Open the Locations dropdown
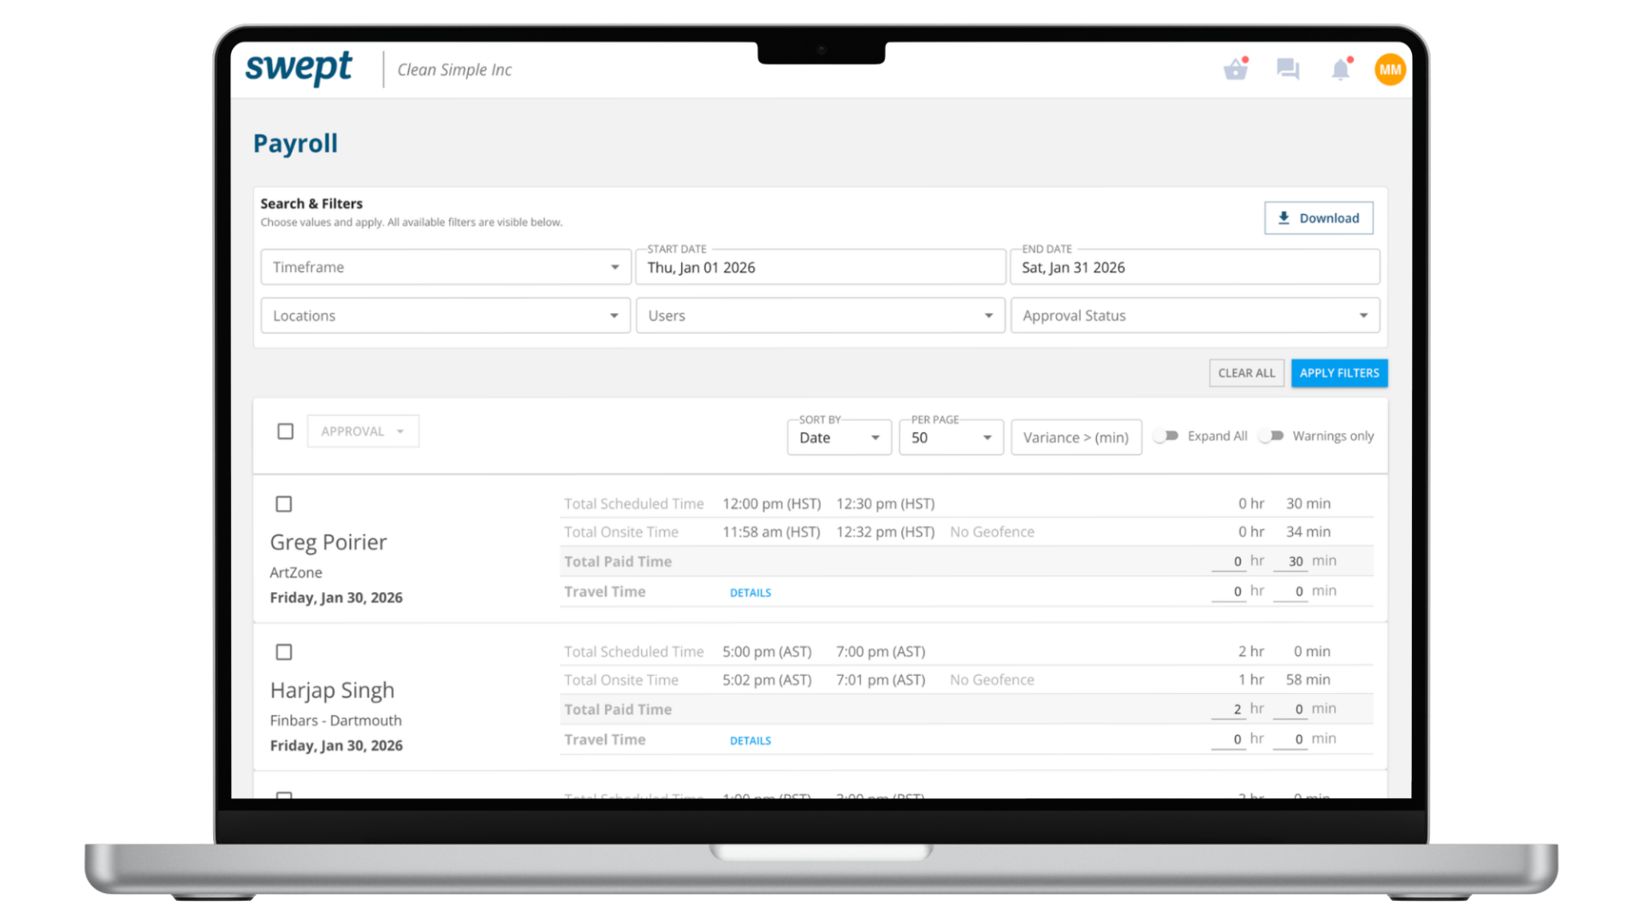The image size is (1643, 924). coord(446,316)
